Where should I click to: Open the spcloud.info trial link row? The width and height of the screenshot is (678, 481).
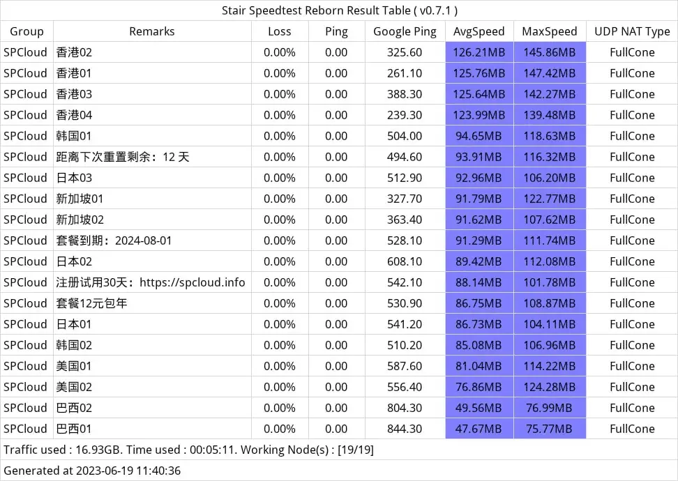click(151, 282)
